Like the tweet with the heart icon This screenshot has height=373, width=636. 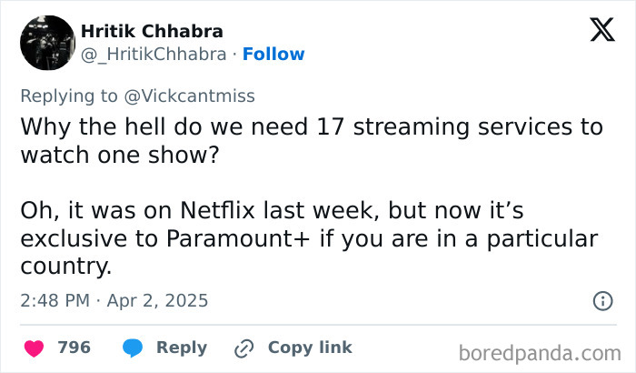point(34,348)
